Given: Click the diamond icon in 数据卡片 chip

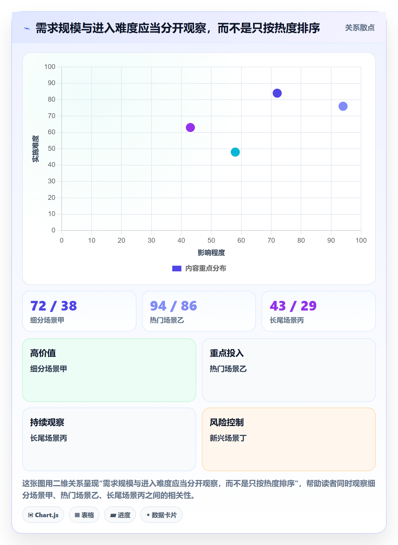Looking at the screenshot, I should (148, 515).
